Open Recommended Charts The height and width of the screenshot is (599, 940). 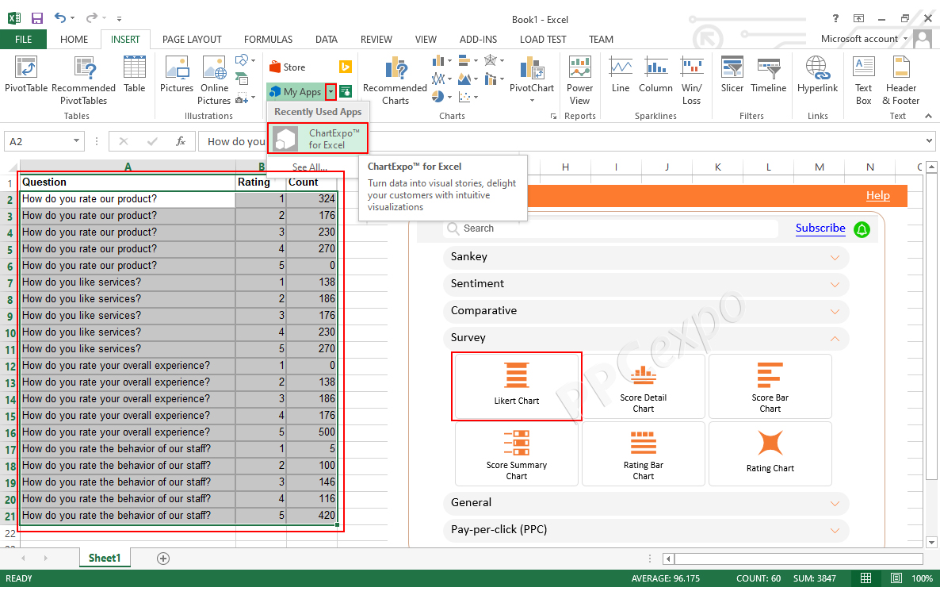(x=395, y=80)
